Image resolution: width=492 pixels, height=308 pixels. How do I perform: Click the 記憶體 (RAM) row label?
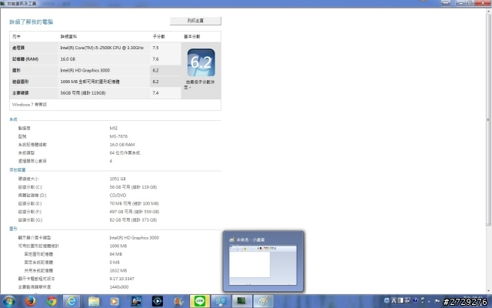[x=25, y=59]
